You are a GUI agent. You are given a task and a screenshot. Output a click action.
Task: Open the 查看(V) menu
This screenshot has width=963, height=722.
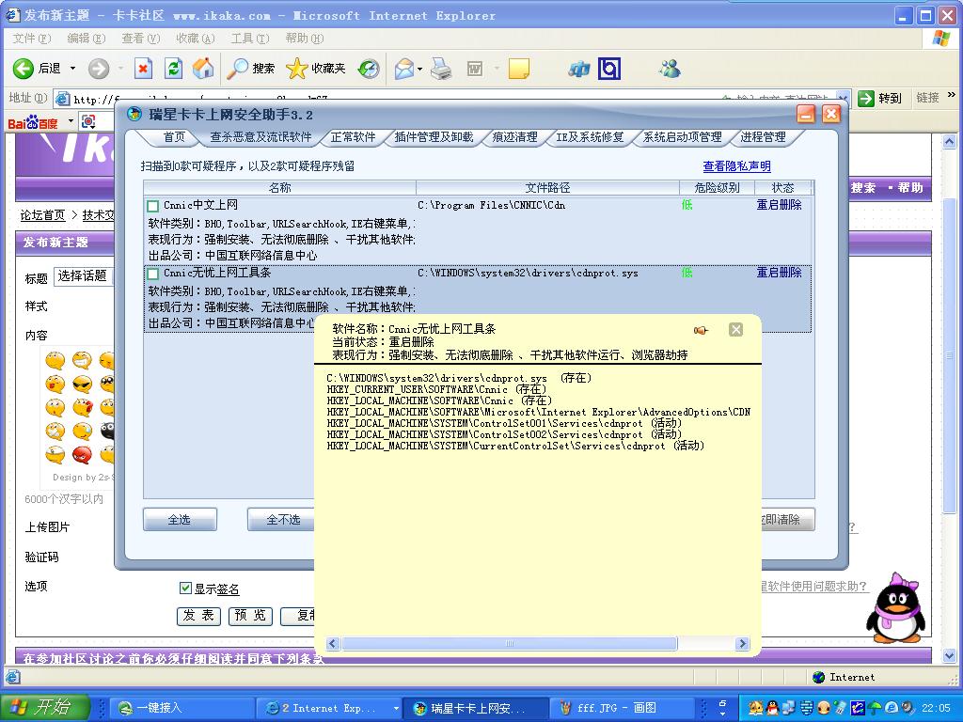(x=141, y=39)
